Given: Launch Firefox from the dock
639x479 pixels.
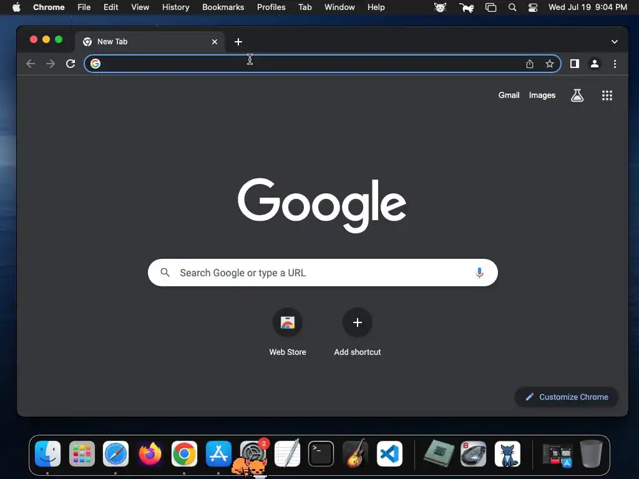Looking at the screenshot, I should pyautogui.click(x=150, y=454).
